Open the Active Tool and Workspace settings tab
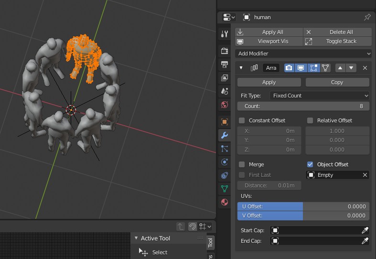This screenshot has height=259, width=376. tap(225, 34)
